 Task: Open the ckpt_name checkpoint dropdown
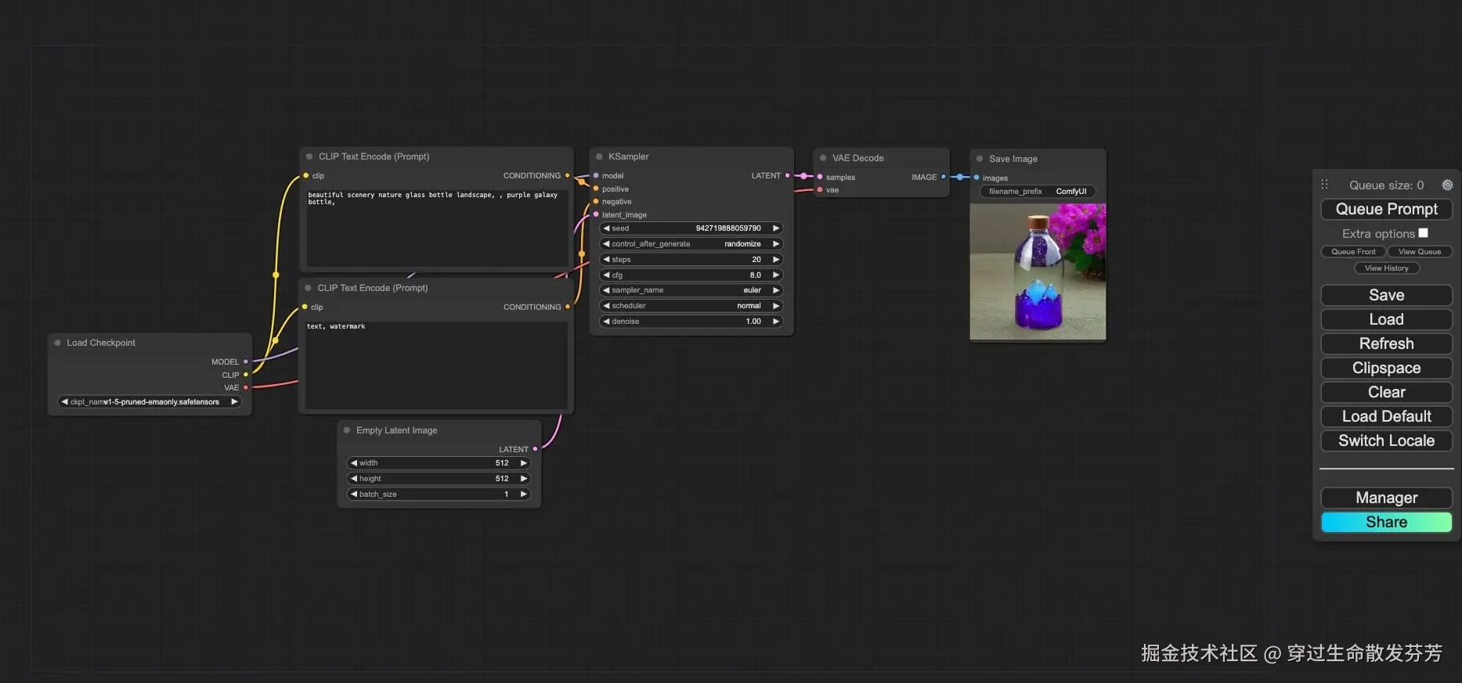point(149,402)
